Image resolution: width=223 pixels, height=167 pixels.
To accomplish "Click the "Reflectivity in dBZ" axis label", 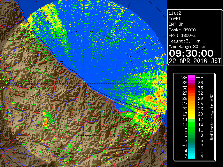I will coord(212,117).
